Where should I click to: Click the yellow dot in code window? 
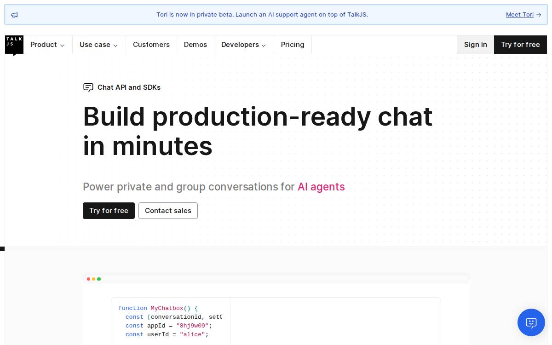pyautogui.click(x=93, y=279)
